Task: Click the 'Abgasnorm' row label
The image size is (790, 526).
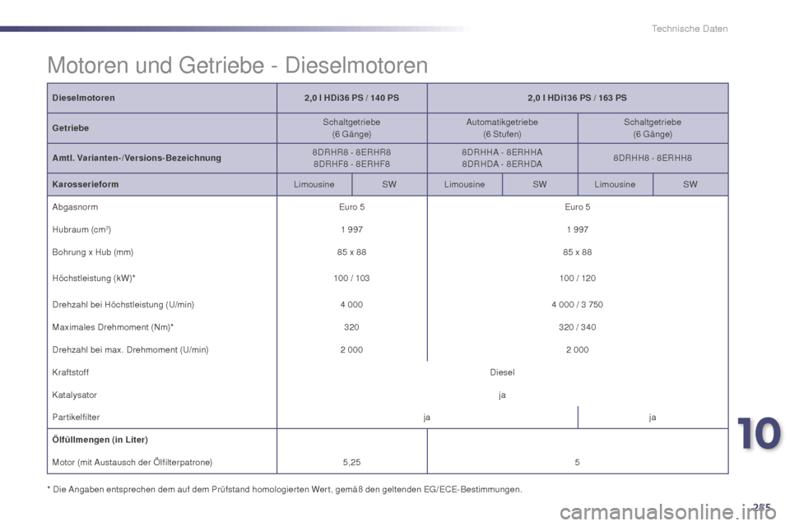Action: tap(75, 207)
